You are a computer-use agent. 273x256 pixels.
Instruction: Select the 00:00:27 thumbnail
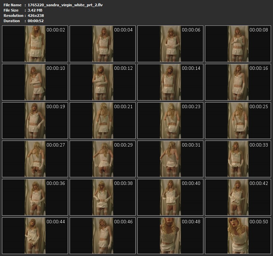point(35,159)
